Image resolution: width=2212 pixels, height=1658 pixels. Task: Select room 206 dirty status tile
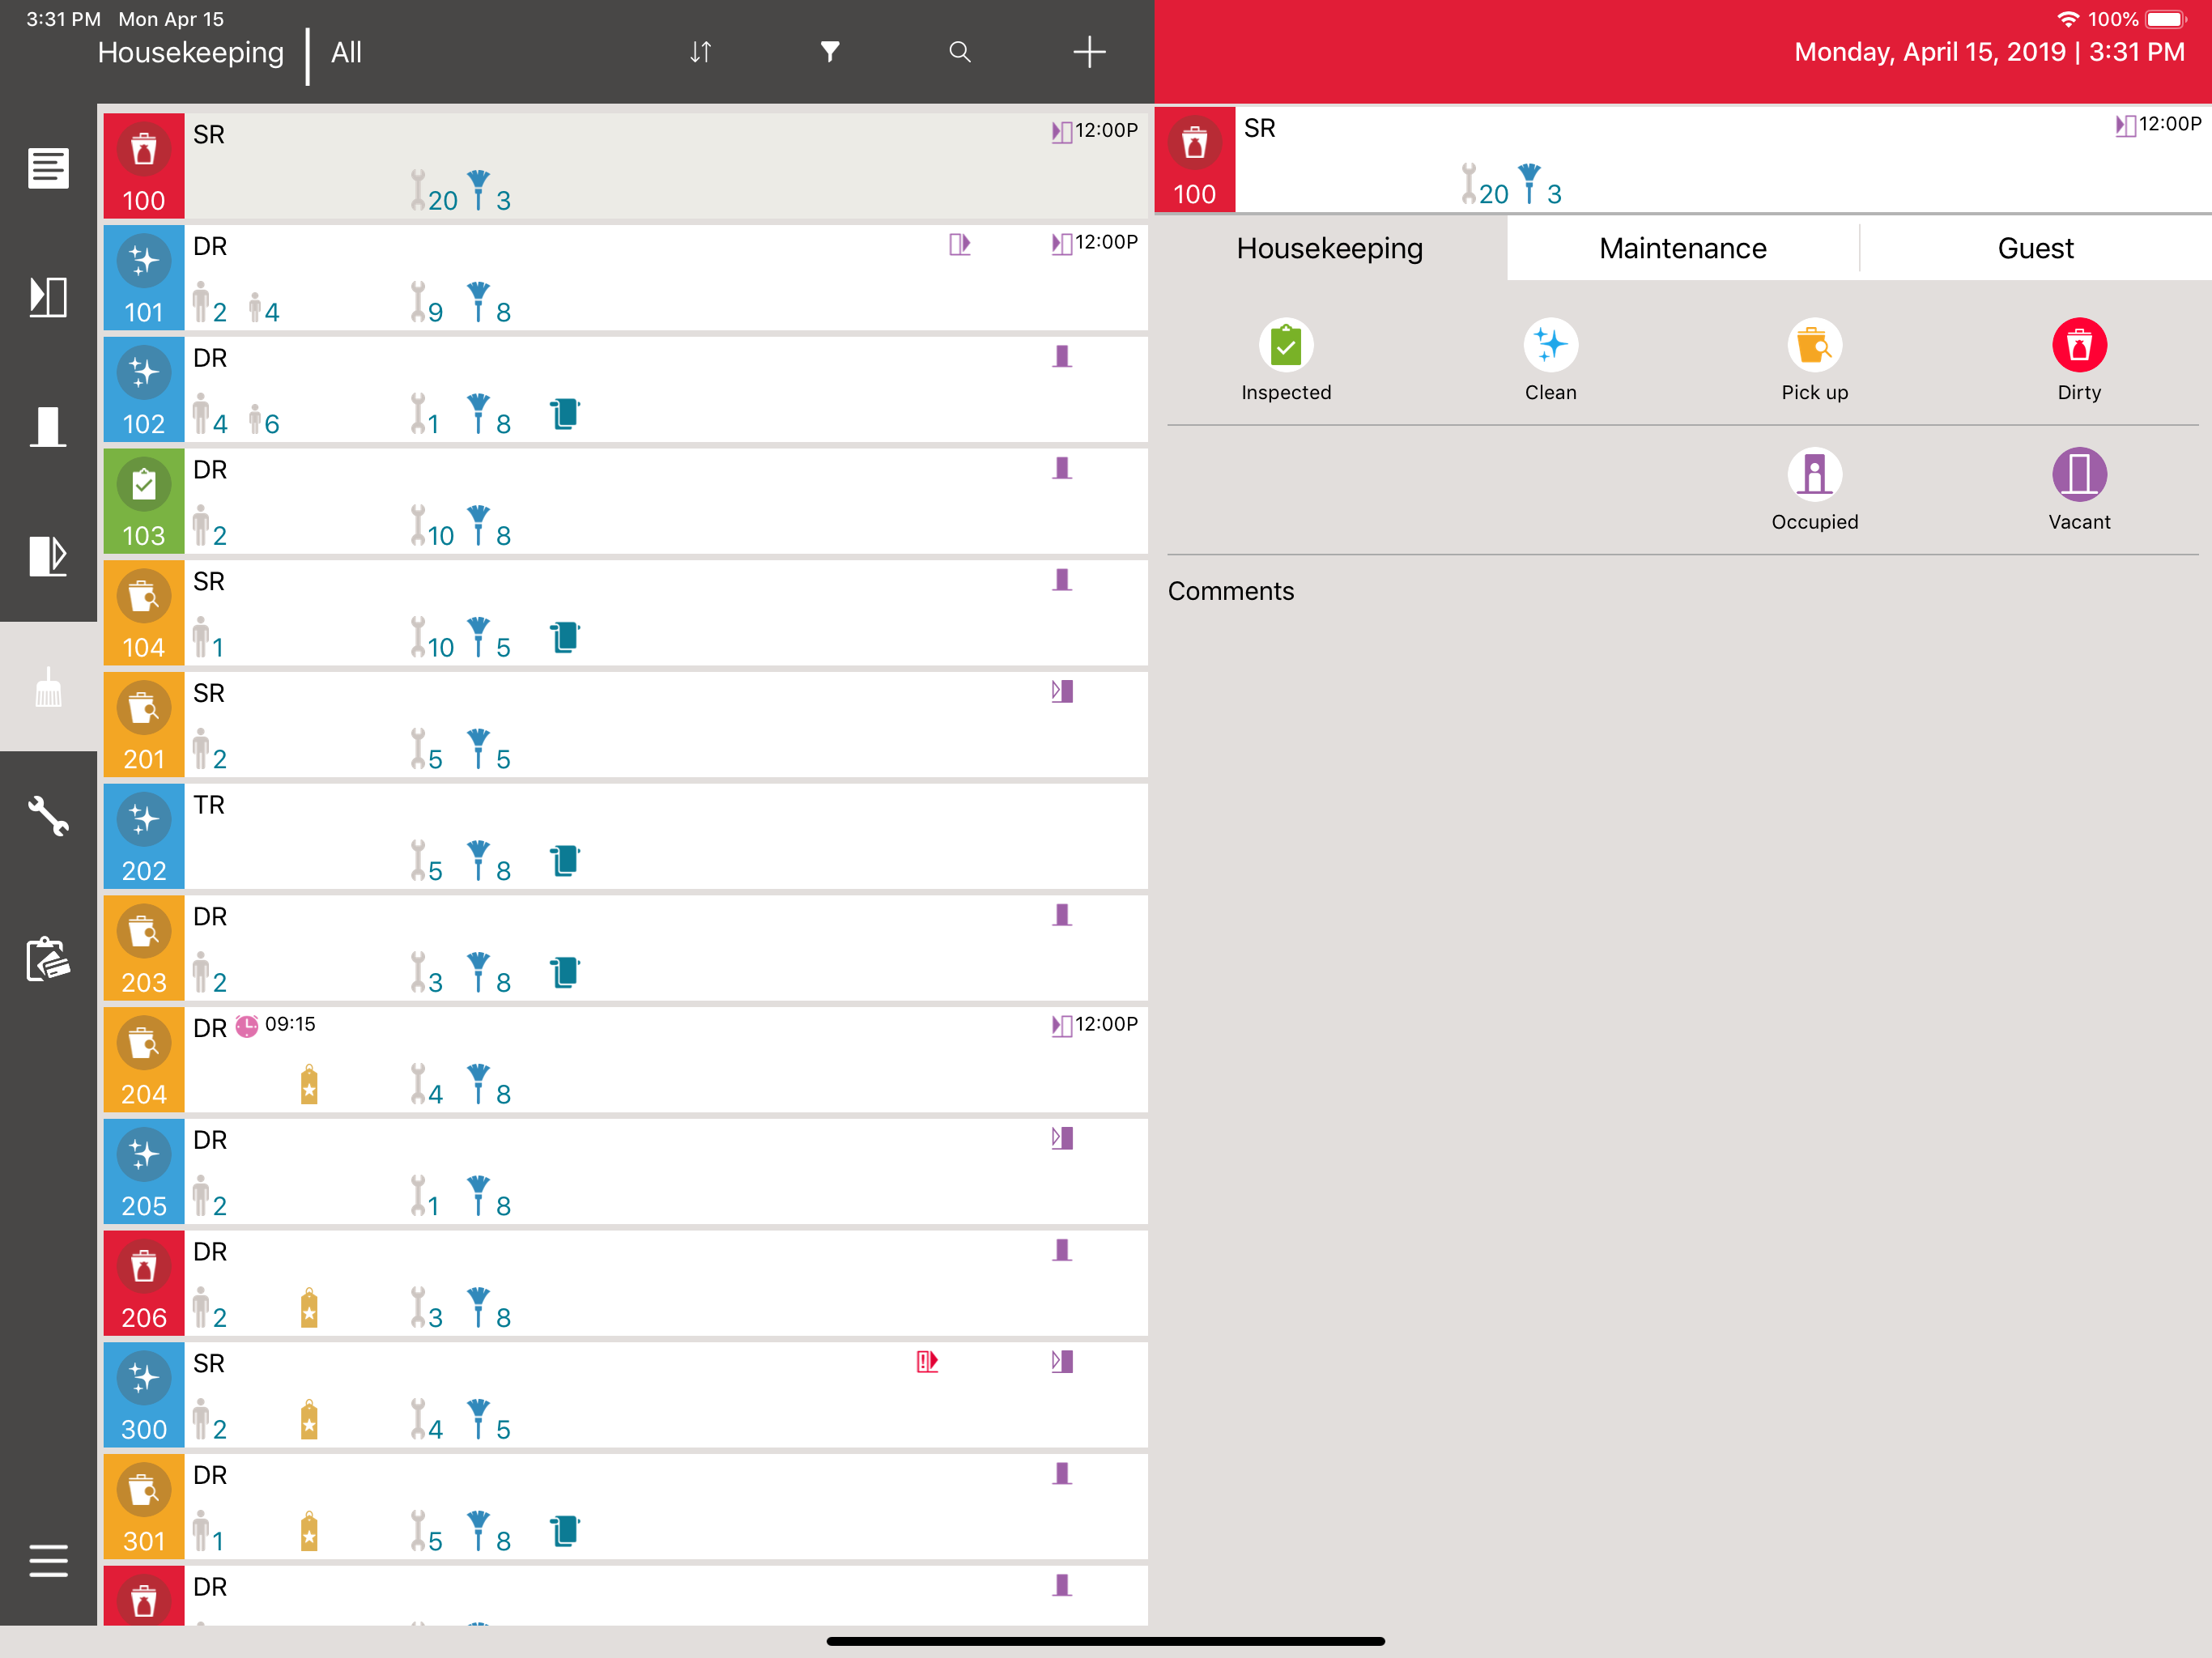pyautogui.click(x=144, y=1283)
